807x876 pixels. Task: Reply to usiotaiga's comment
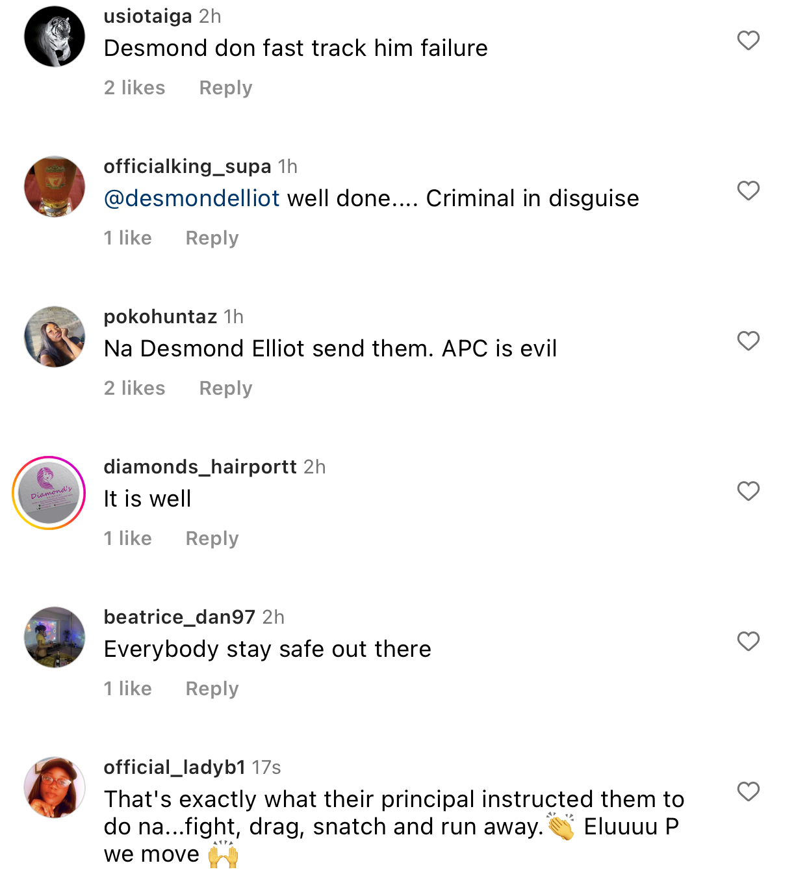pyautogui.click(x=225, y=88)
